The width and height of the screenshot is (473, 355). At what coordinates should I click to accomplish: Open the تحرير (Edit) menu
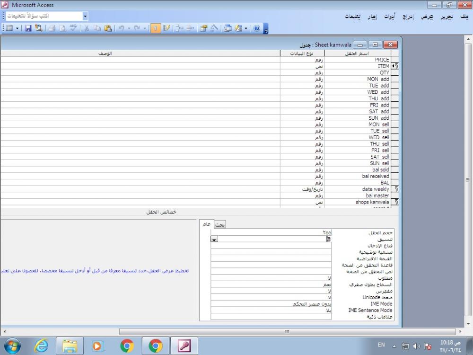[447, 16]
